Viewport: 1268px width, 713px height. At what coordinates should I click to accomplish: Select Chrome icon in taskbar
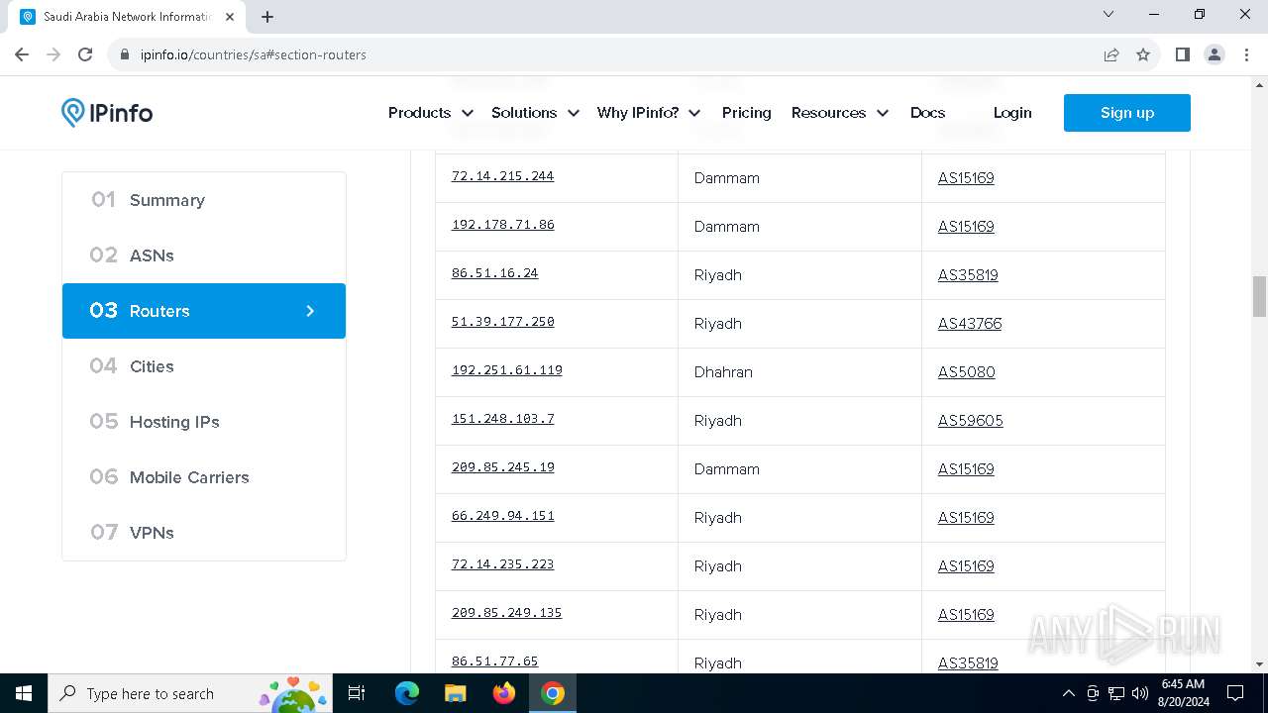pyautogui.click(x=553, y=693)
